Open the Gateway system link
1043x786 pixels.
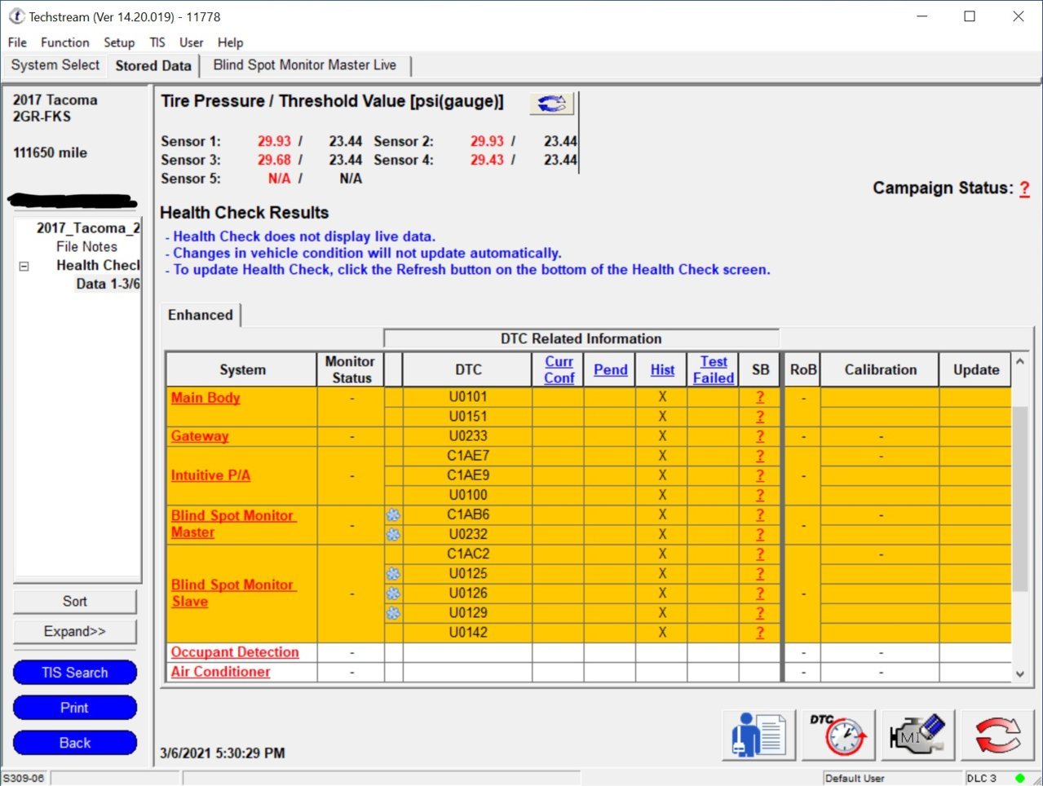(200, 436)
